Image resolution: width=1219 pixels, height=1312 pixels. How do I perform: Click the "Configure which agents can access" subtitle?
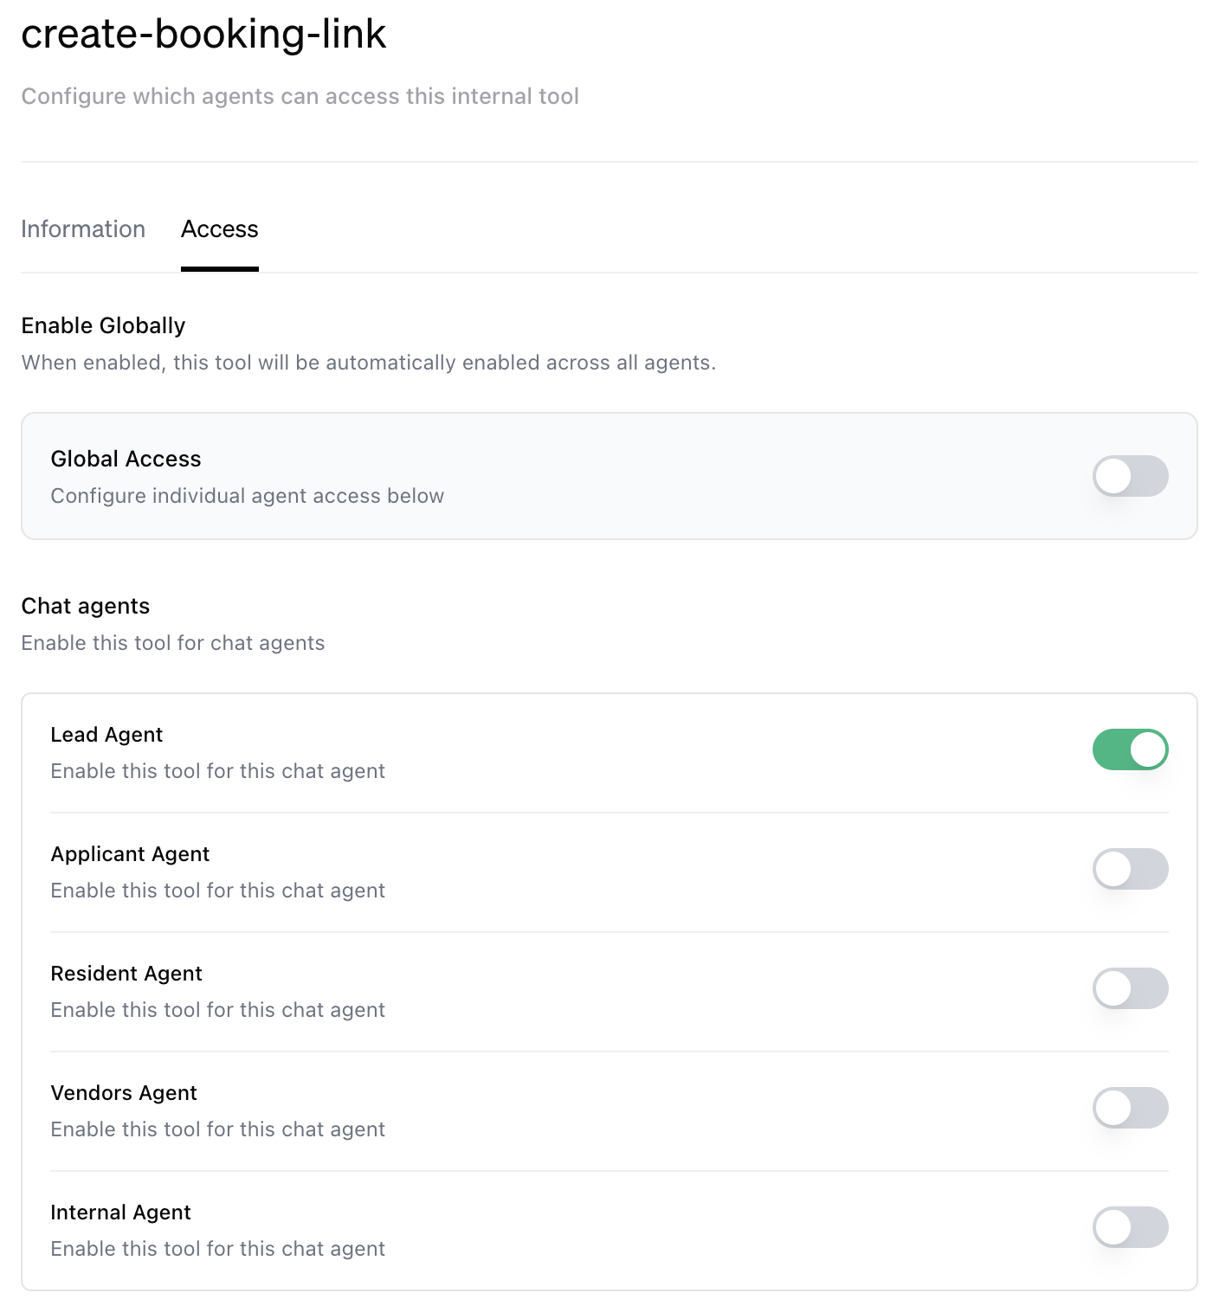[300, 96]
